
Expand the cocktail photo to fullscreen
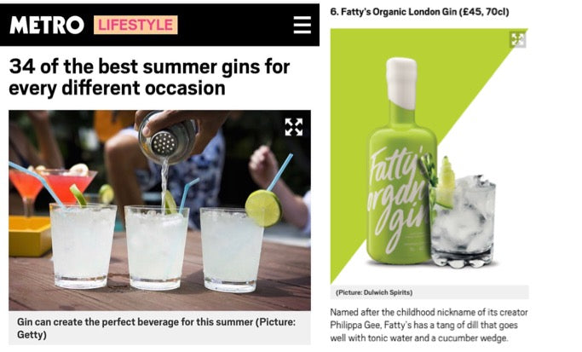click(294, 127)
